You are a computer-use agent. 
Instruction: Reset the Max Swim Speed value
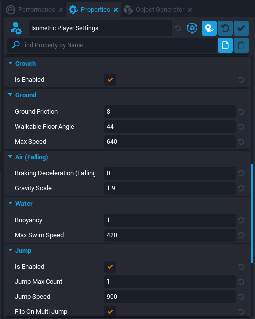[x=241, y=235]
